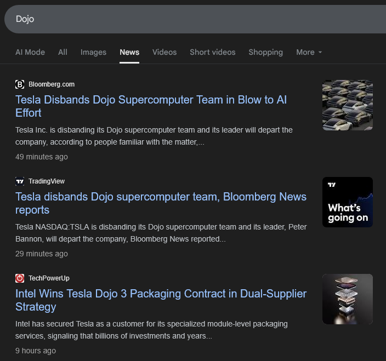This screenshot has width=386, height=361.
Task: Click the '29 minutes ago' timestamp
Action: [41, 254]
